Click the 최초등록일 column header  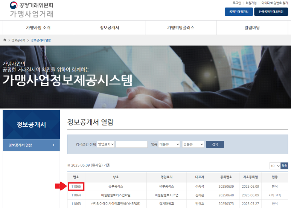tap(250, 177)
